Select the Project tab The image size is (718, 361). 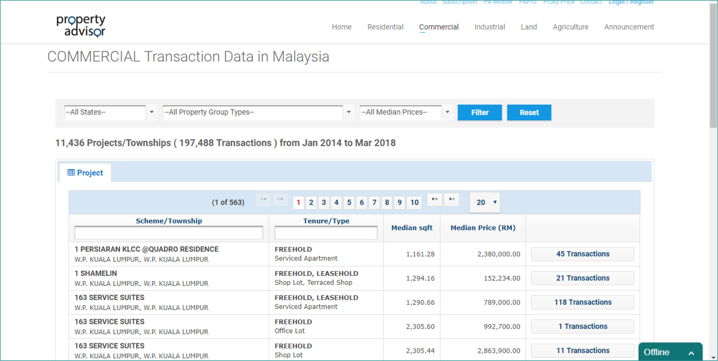click(x=85, y=173)
